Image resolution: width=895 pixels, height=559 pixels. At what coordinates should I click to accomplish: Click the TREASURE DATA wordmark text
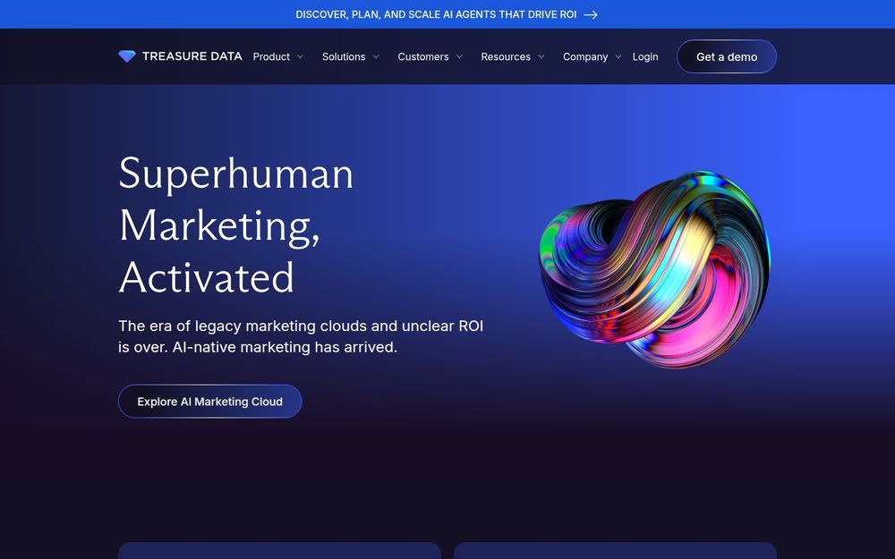(192, 56)
